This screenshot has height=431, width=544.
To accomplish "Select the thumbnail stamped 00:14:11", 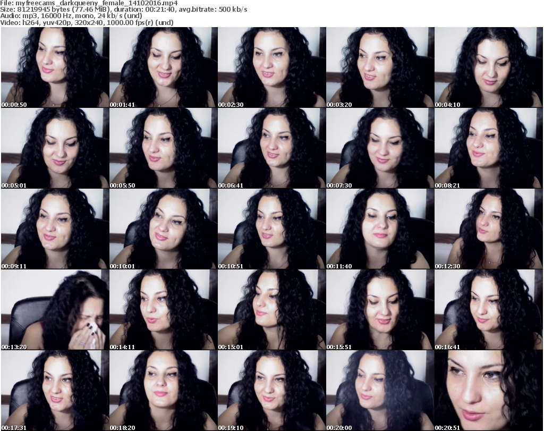I will (x=164, y=310).
